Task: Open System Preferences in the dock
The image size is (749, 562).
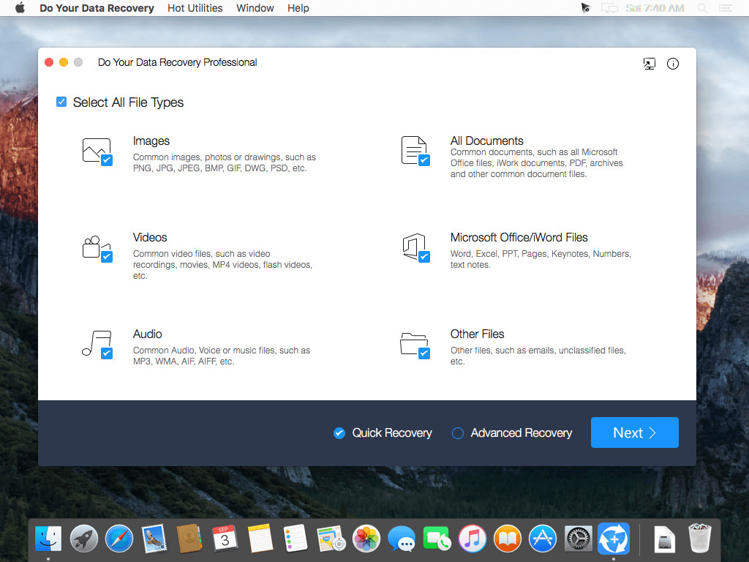Action: (578, 539)
